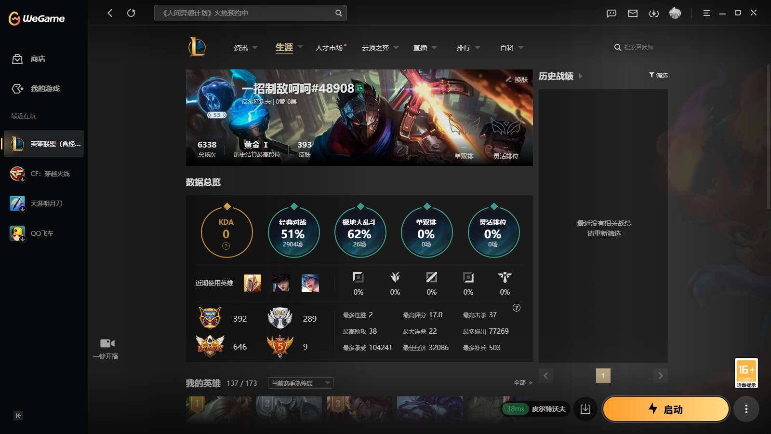Select the 灵活排位 0% stat circle
771x434 pixels.
tap(493, 232)
